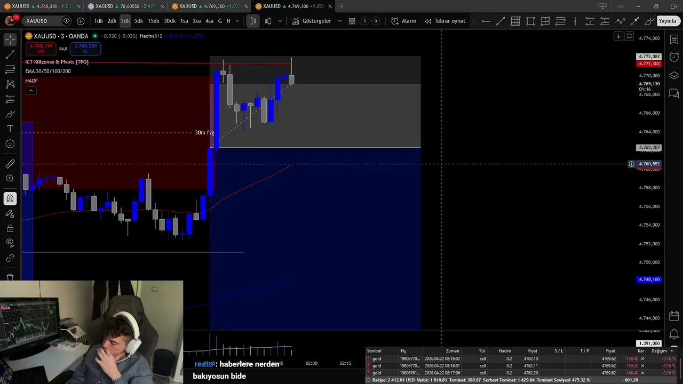This screenshot has height=384, width=683.
Task: Open Göstergeler indicators menu
Action: pos(311,21)
